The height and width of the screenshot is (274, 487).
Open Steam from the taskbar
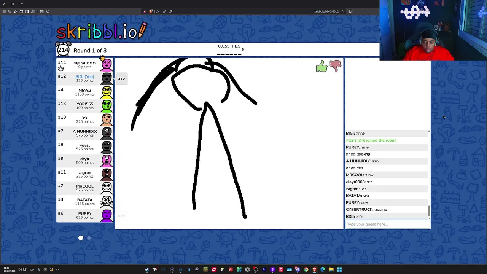tap(147, 269)
